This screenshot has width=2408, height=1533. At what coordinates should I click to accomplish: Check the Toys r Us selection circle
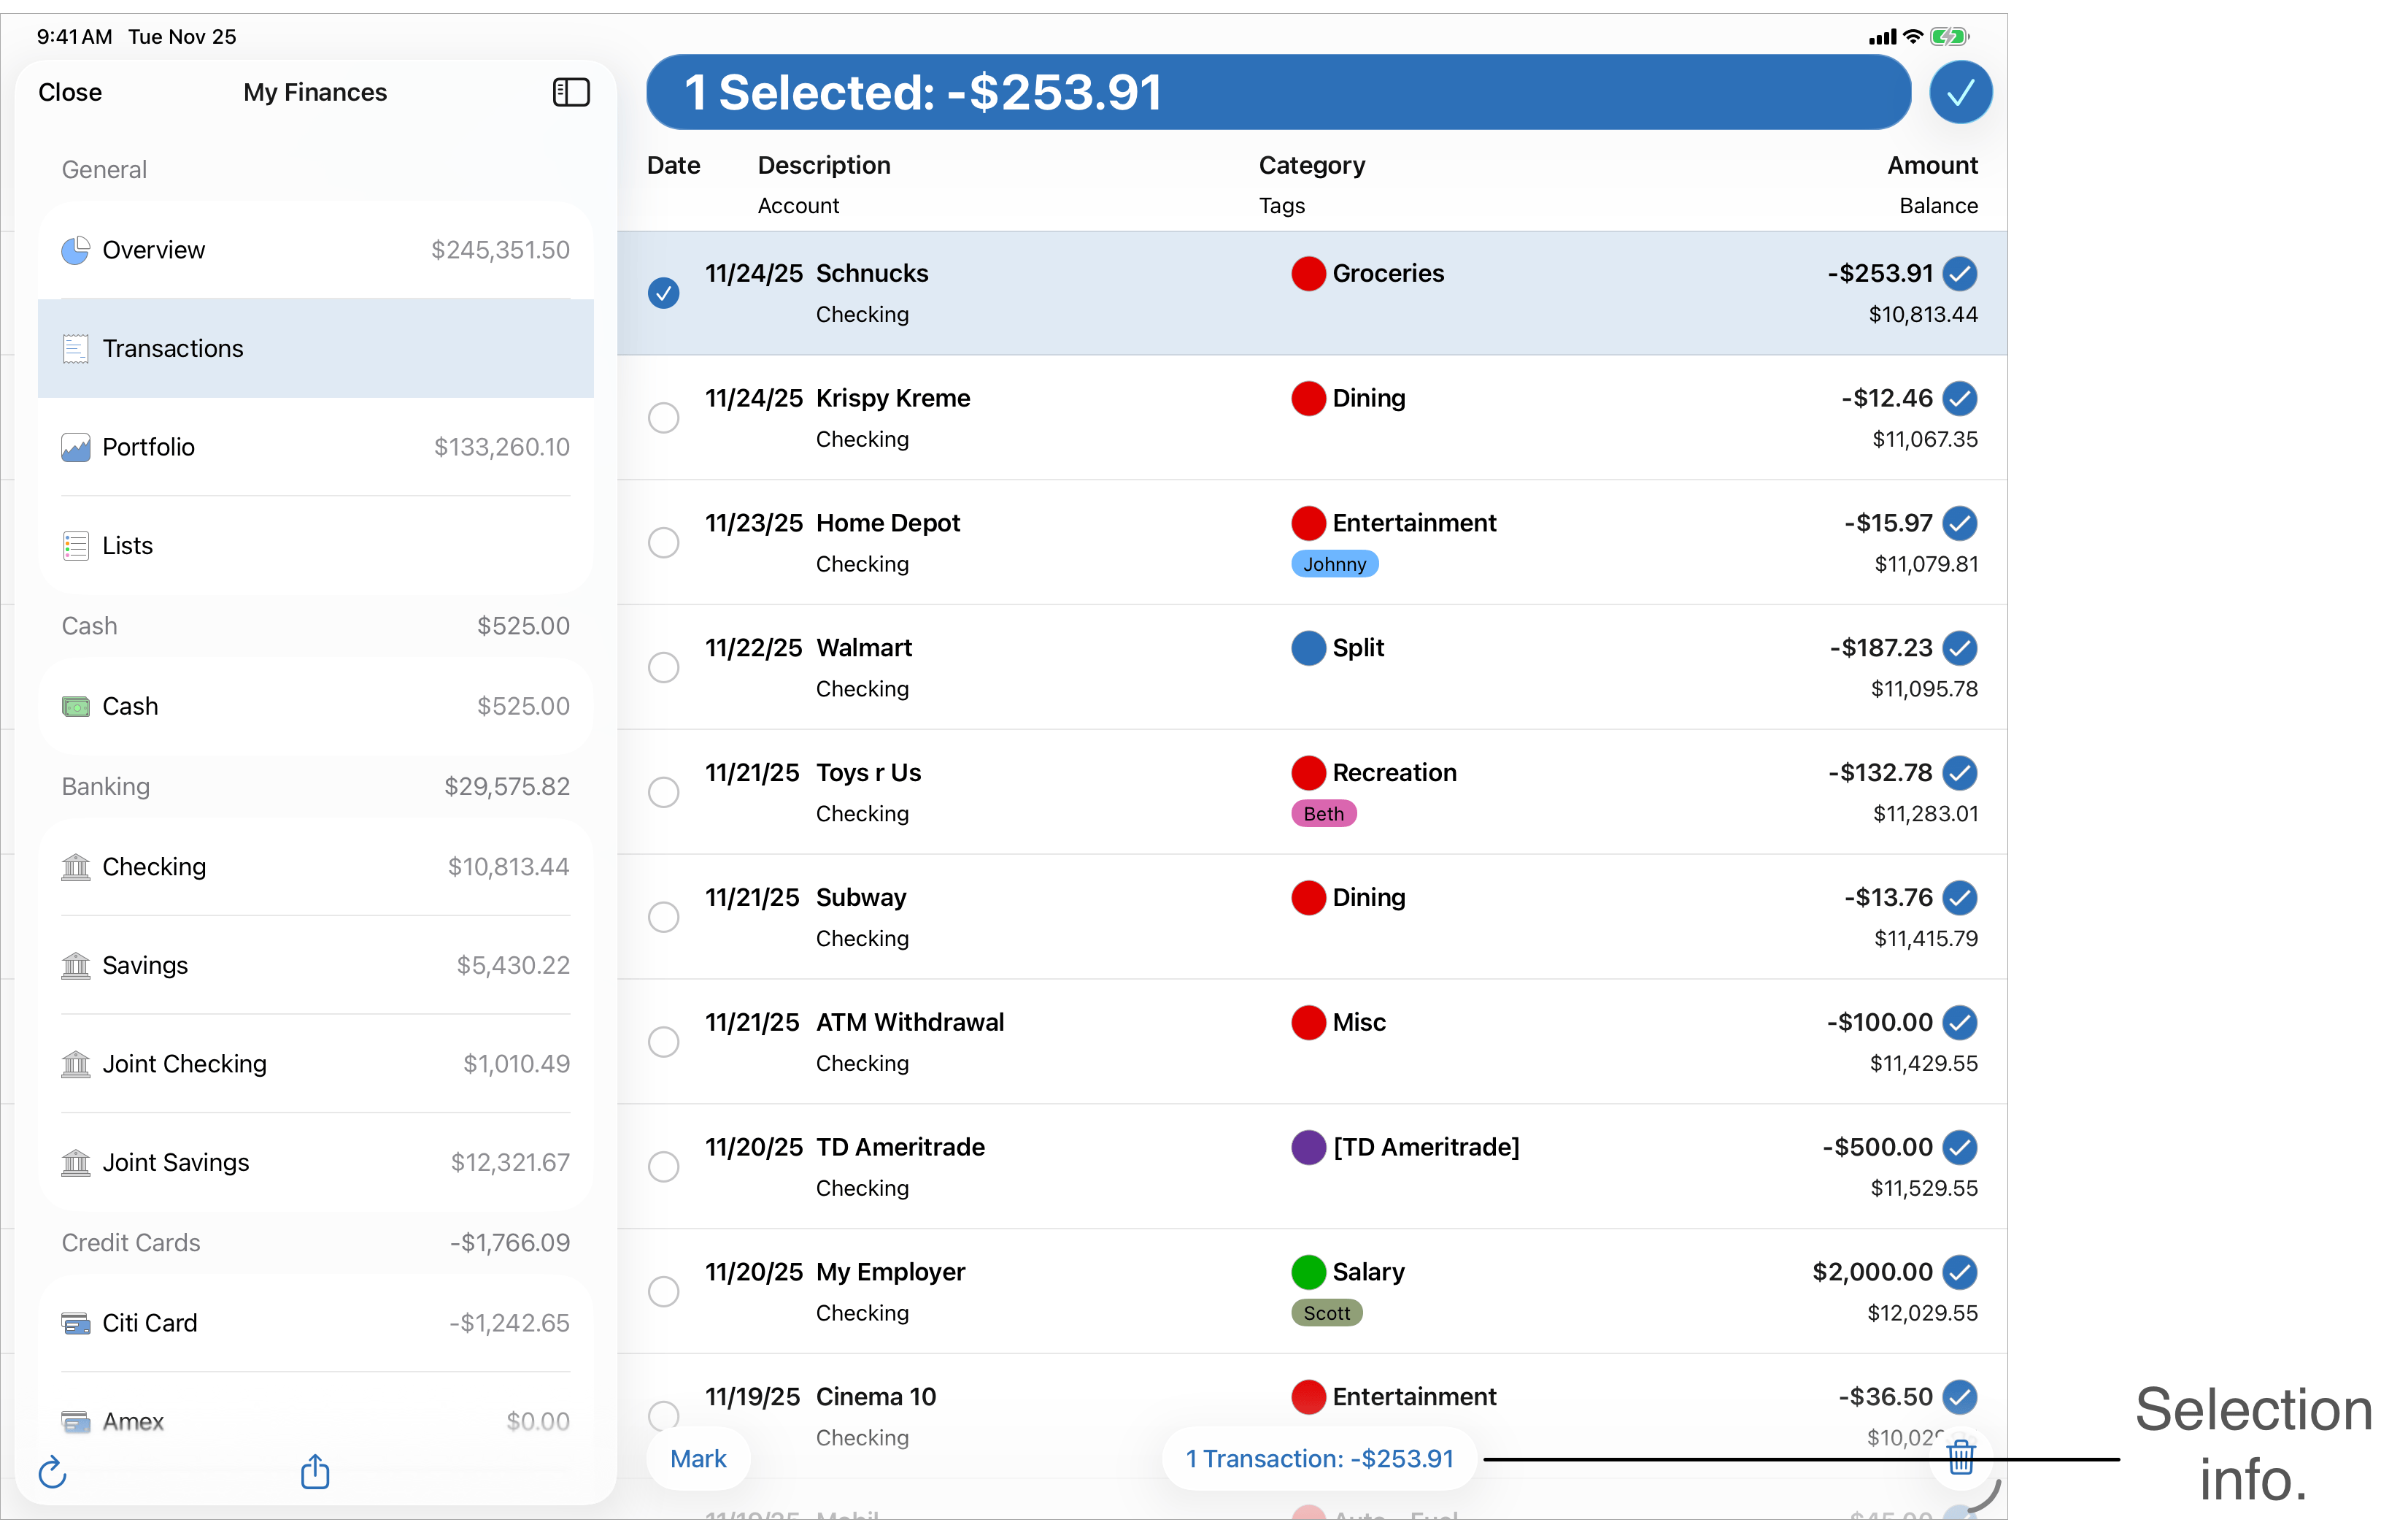click(x=663, y=793)
